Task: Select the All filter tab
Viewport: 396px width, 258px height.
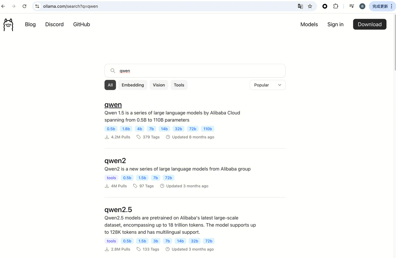Action: pos(110,85)
